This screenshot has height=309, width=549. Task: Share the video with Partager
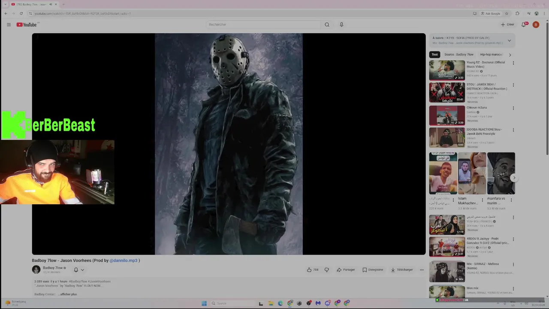346,270
